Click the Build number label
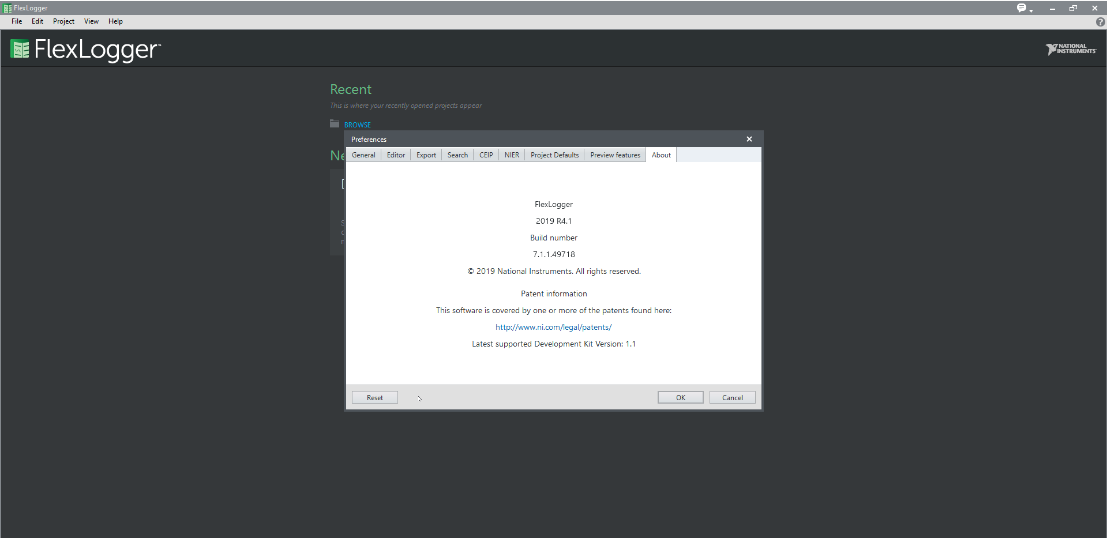Image resolution: width=1107 pixels, height=538 pixels. 554,238
